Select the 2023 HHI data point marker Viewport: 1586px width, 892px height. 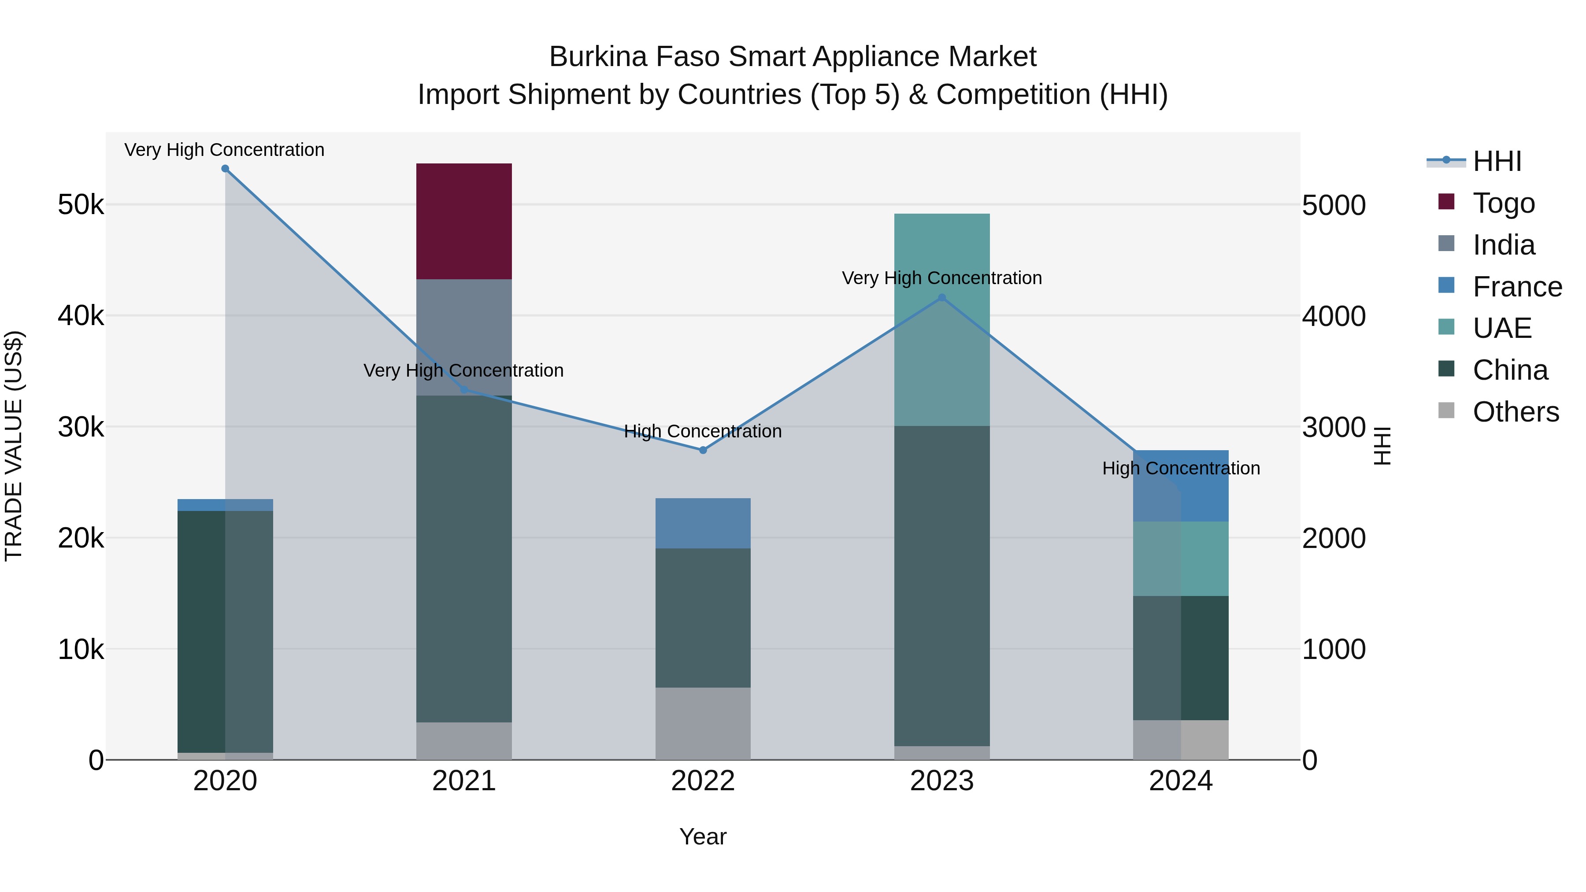(x=942, y=298)
